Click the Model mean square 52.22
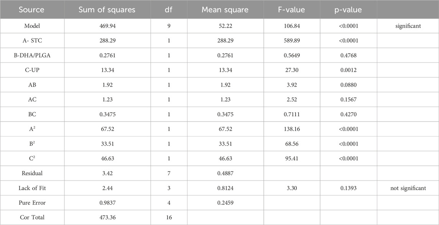The width and height of the screenshot is (439, 225). (225, 26)
